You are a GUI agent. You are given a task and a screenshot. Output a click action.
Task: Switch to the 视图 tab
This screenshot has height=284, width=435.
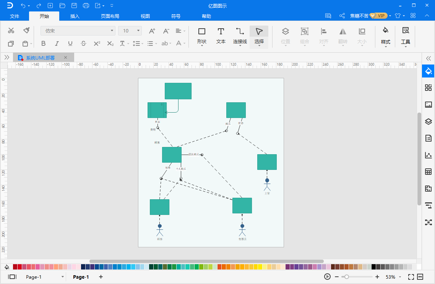[145, 16]
